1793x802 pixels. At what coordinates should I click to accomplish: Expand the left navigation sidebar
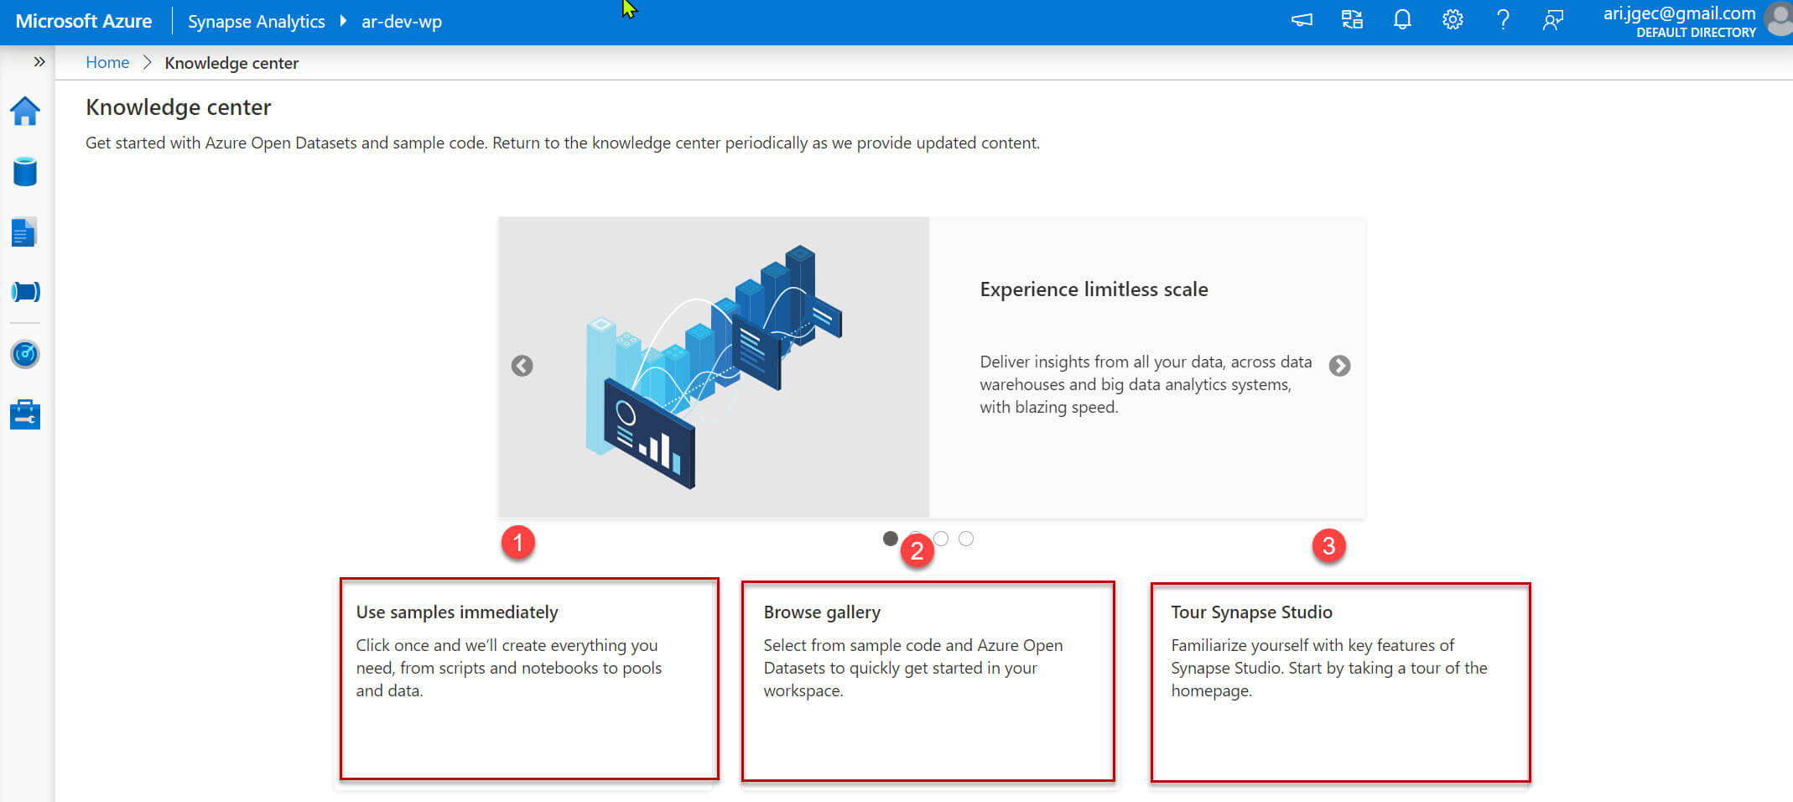pos(39,62)
